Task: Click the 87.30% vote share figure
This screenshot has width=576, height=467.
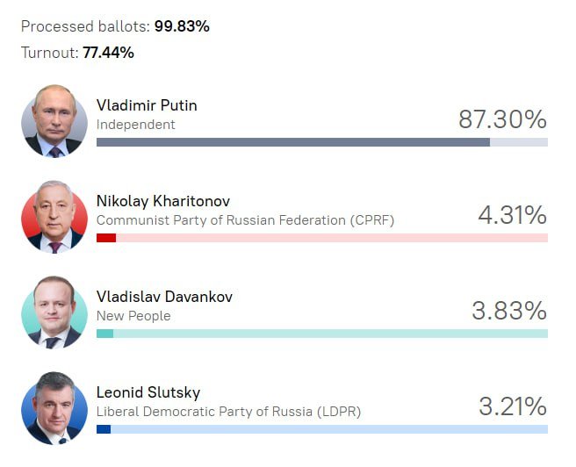Action: click(502, 119)
